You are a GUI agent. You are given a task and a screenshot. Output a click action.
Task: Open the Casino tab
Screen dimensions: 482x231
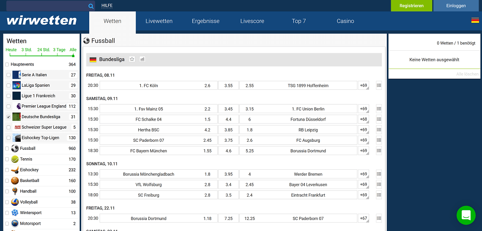pos(345,21)
